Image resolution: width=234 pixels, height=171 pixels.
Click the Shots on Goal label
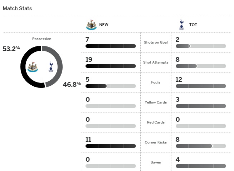click(156, 42)
